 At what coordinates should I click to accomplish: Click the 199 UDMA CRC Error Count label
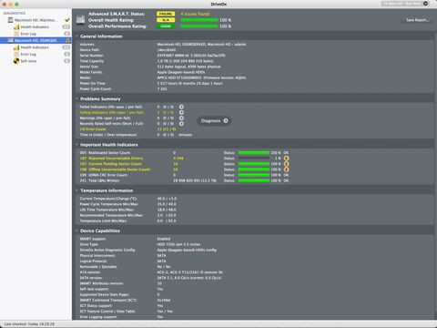(x=104, y=175)
